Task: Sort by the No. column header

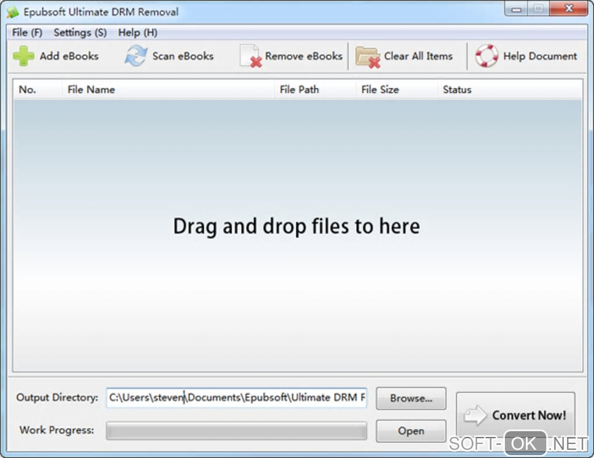Action: coord(37,90)
